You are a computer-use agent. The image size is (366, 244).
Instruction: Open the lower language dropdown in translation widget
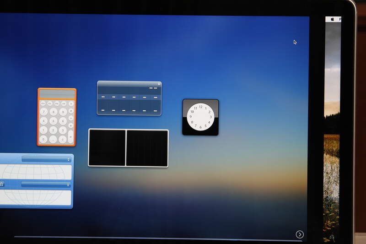[46, 185]
